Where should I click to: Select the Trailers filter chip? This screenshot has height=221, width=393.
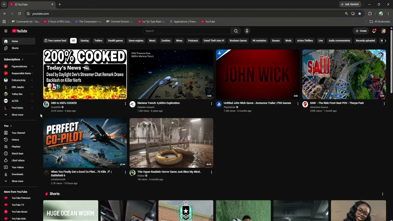pos(98,41)
